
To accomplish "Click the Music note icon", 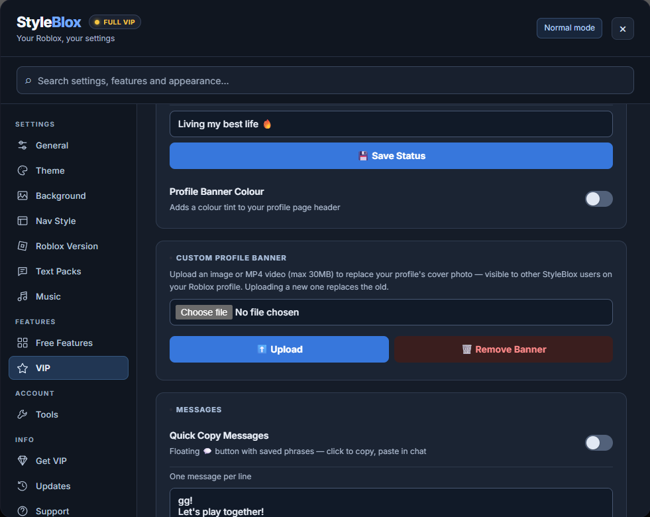I will point(23,296).
